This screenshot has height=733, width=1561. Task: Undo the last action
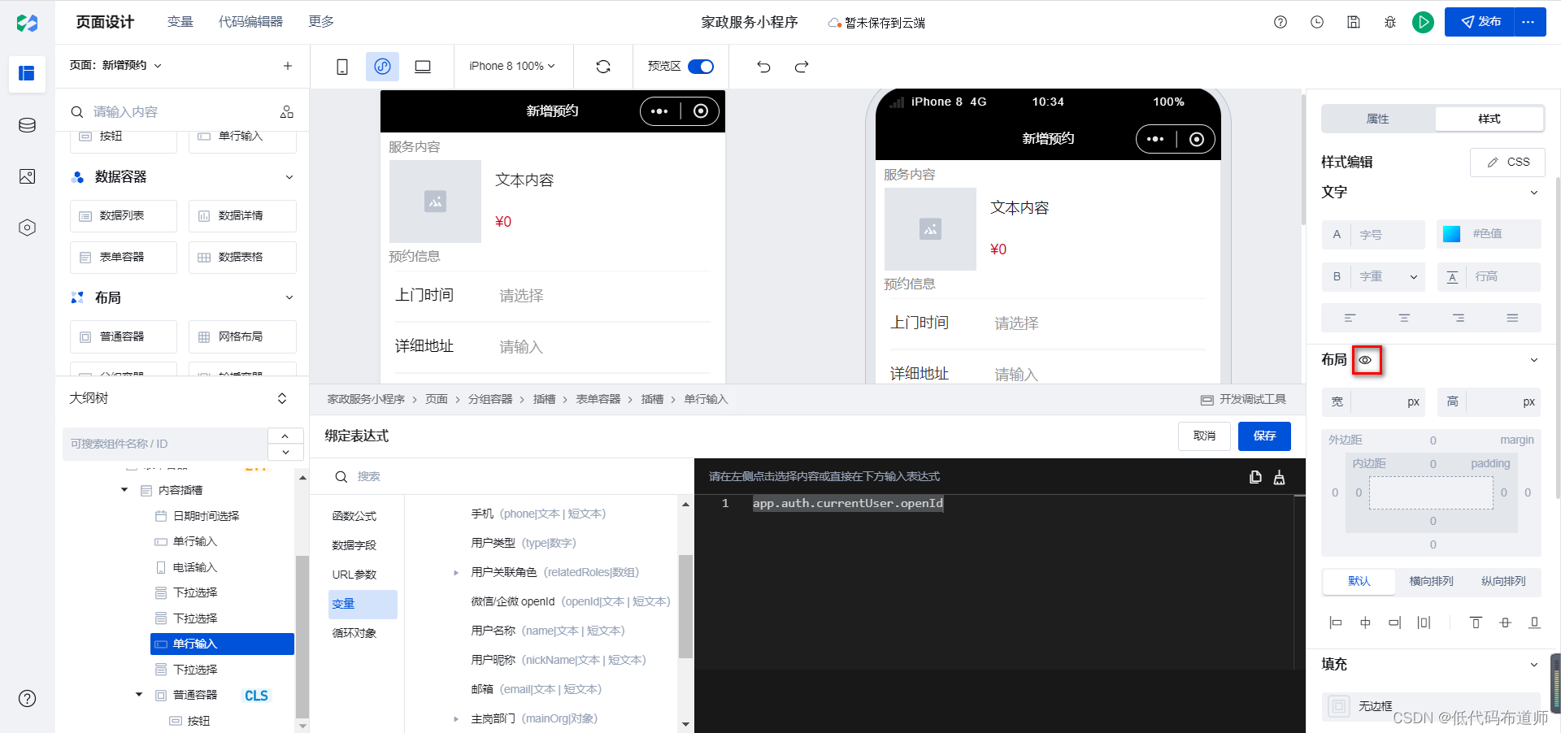tap(763, 67)
